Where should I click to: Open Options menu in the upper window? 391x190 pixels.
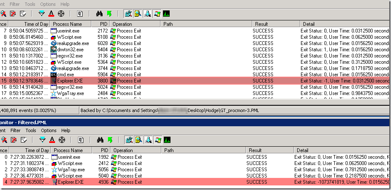[48, 4]
